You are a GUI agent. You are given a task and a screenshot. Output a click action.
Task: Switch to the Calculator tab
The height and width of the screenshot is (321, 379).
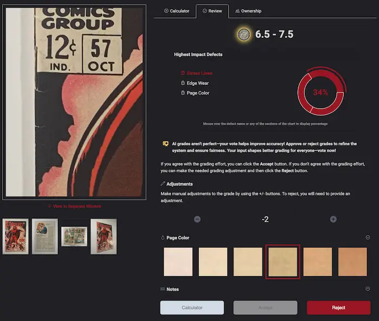(x=177, y=11)
